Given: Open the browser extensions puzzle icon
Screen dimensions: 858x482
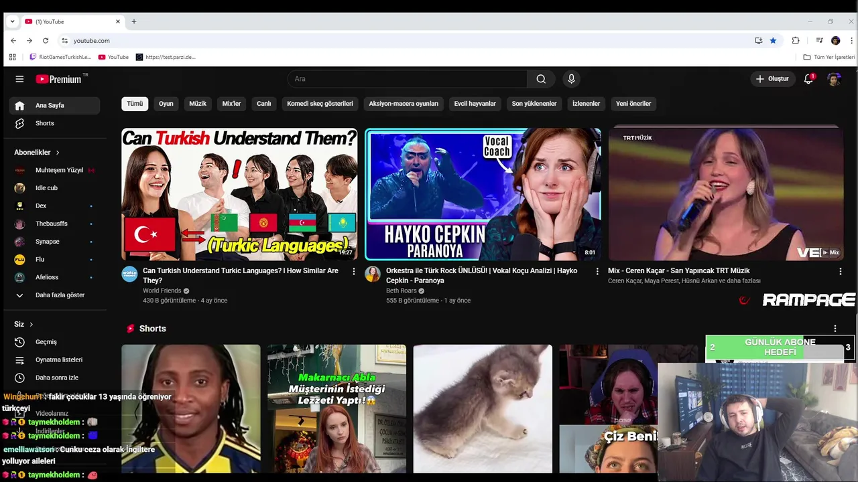Looking at the screenshot, I should click(x=796, y=41).
